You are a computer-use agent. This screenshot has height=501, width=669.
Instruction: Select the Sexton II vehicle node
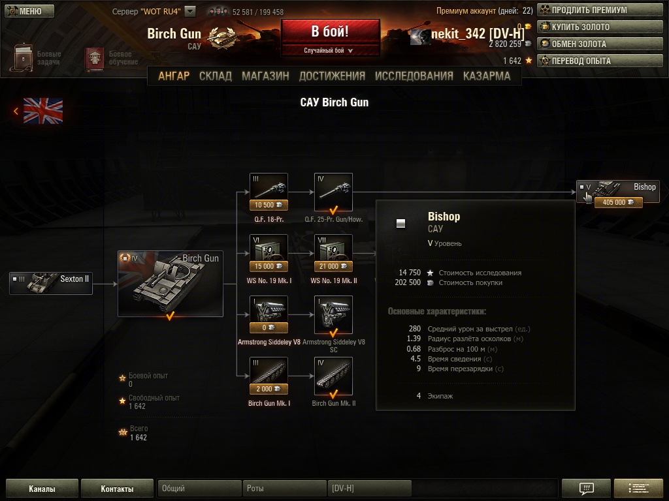pyautogui.click(x=51, y=283)
